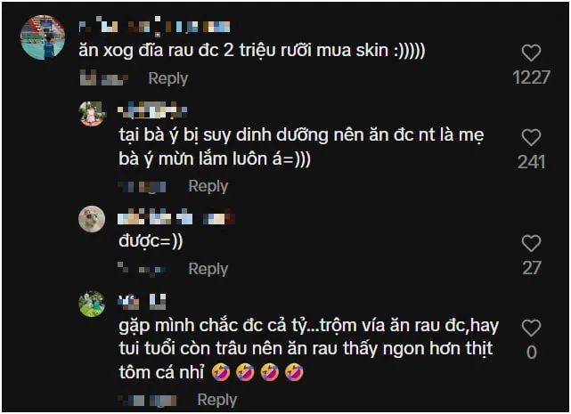Open username above "tại bà ý" reply
The width and height of the screenshot is (571, 414).
tap(152, 110)
